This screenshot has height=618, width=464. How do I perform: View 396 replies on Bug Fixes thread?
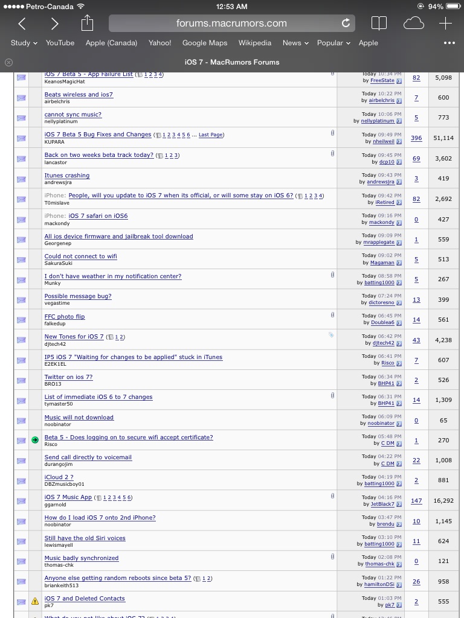pos(416,138)
